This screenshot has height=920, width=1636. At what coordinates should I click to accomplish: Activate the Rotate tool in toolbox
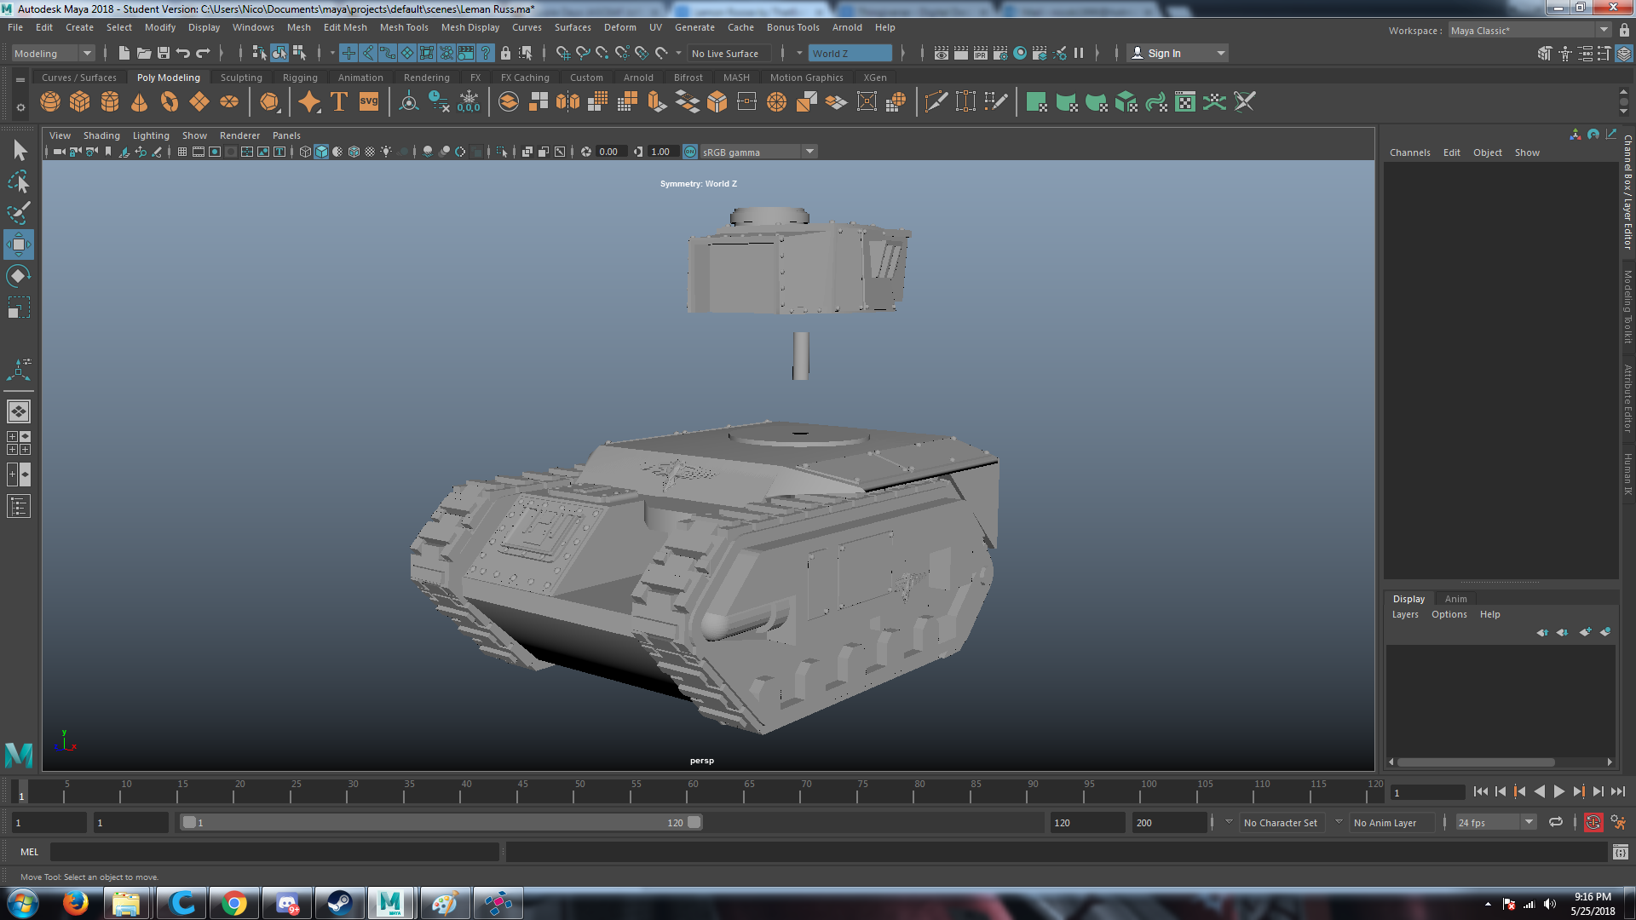[x=19, y=276]
